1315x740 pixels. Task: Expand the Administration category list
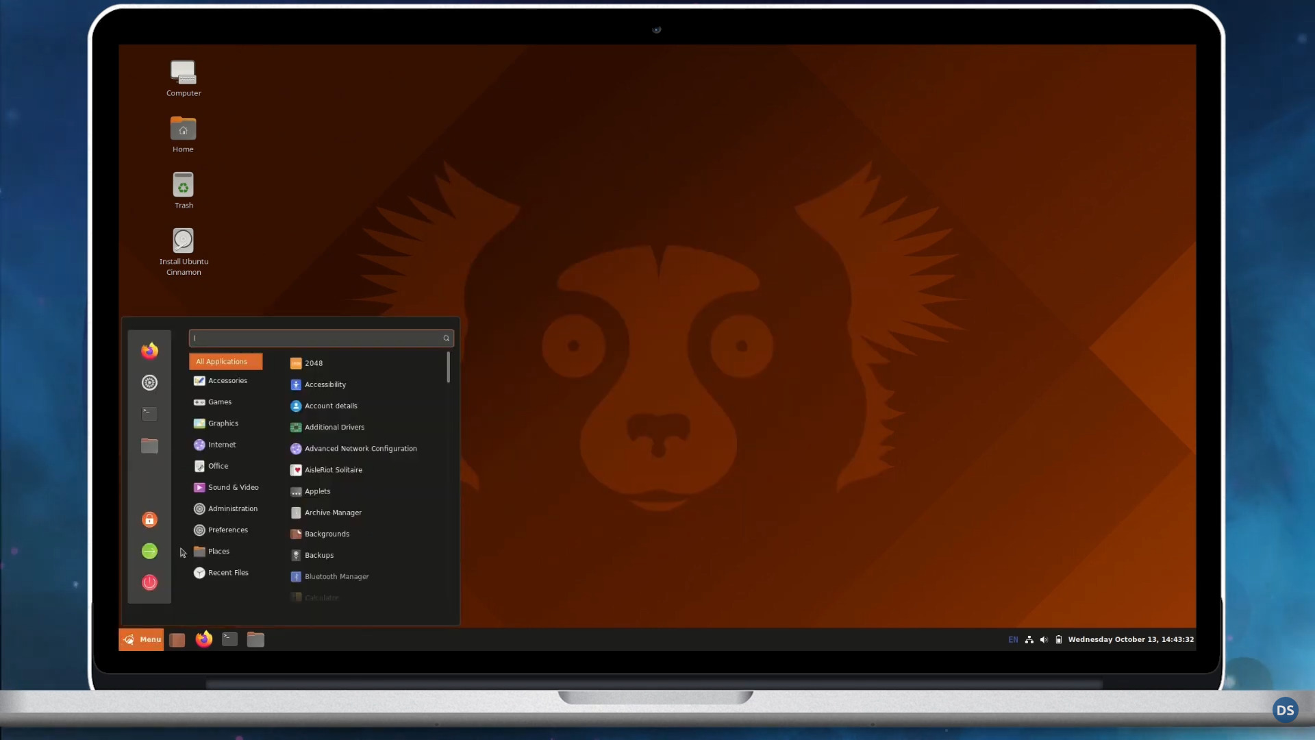(232, 508)
